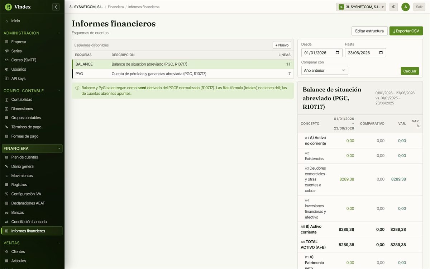Click the Vindex logo icon
The width and height of the screenshot is (430, 269).
click(8, 7)
